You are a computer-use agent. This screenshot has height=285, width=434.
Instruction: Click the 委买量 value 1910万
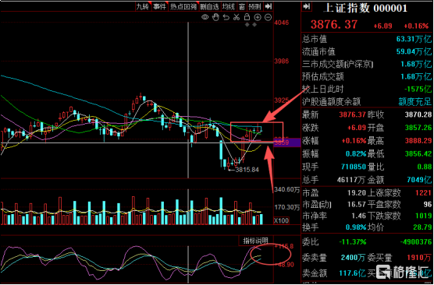[x=419, y=258]
